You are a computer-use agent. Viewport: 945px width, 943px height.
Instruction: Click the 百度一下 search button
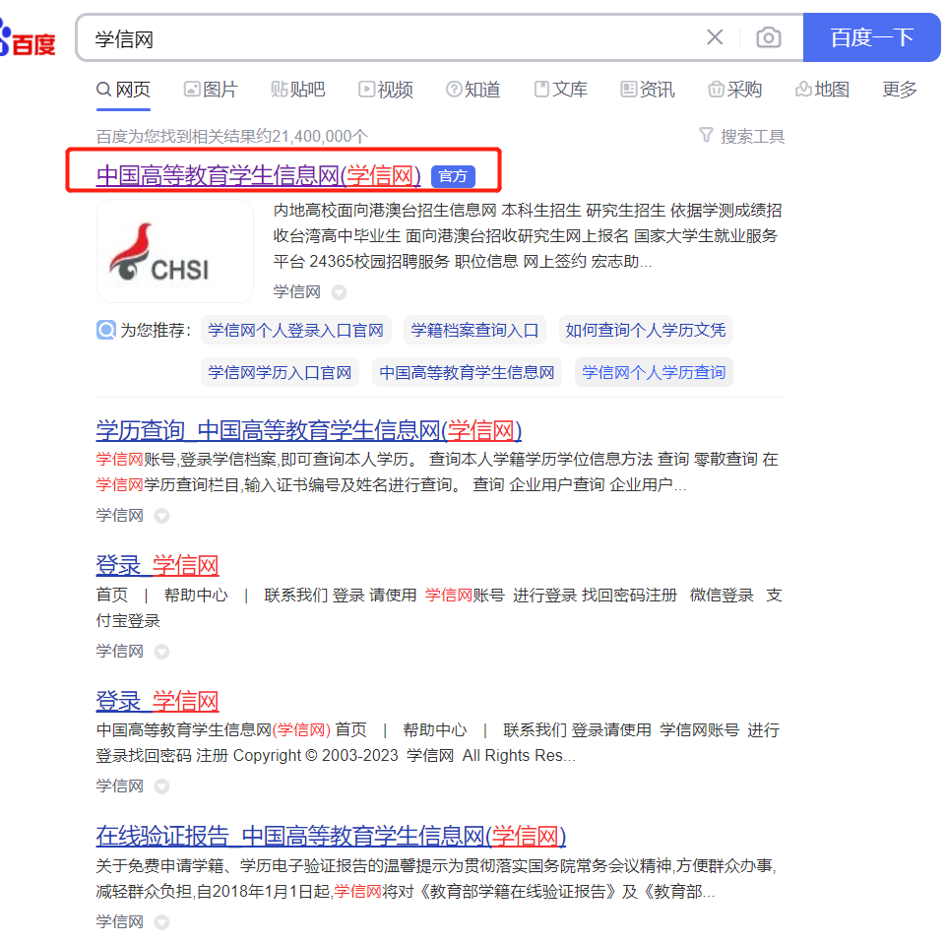[871, 37]
